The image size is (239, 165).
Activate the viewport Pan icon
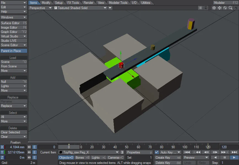[220, 8]
